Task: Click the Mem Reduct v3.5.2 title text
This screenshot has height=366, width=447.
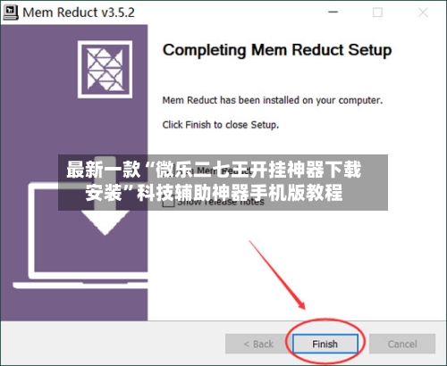Action: 79,12
